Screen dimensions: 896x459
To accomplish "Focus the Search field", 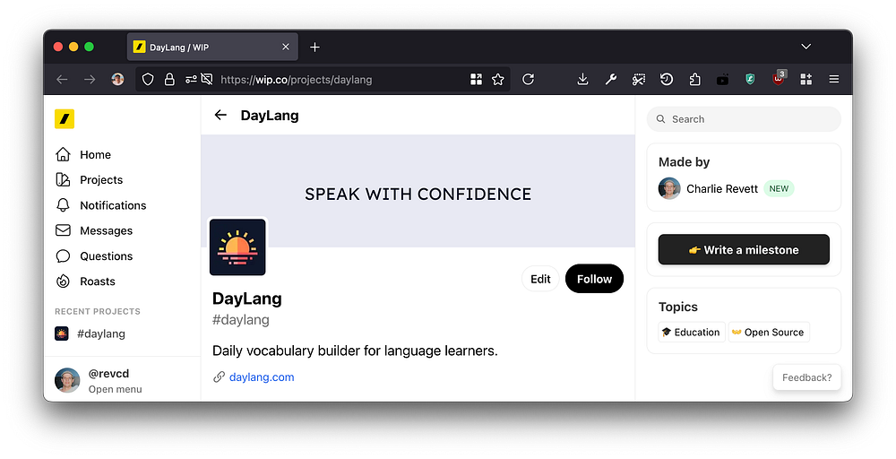I will pos(744,119).
